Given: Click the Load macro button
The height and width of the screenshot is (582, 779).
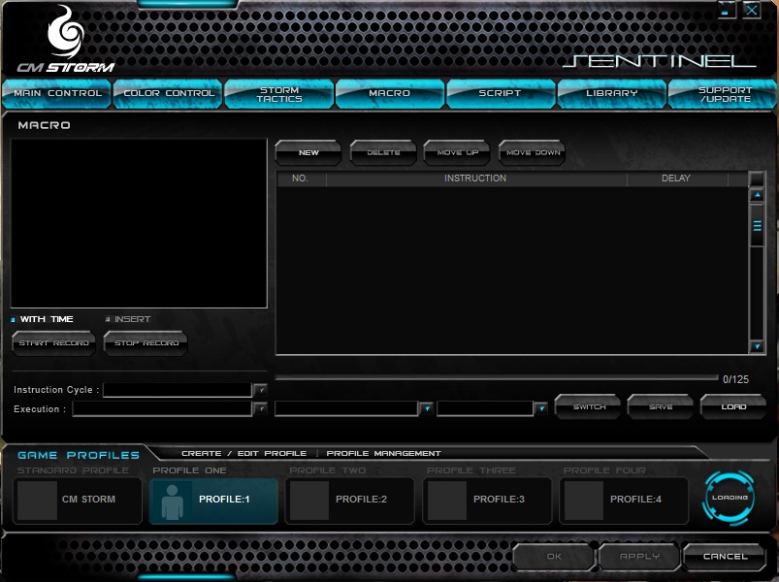Looking at the screenshot, I should click(x=733, y=406).
